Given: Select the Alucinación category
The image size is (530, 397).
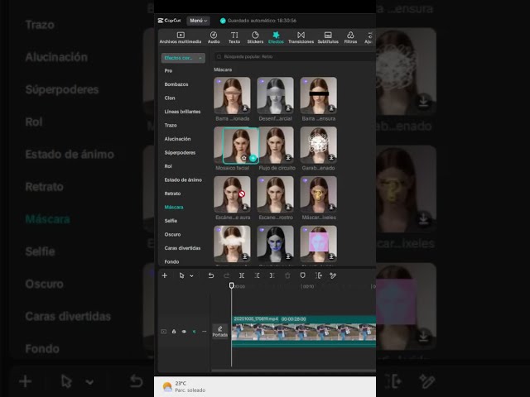Looking at the screenshot, I should [177, 139].
